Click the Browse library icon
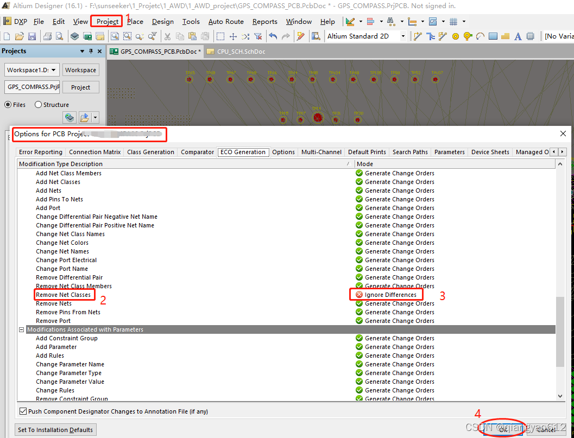 pyautogui.click(x=316, y=36)
